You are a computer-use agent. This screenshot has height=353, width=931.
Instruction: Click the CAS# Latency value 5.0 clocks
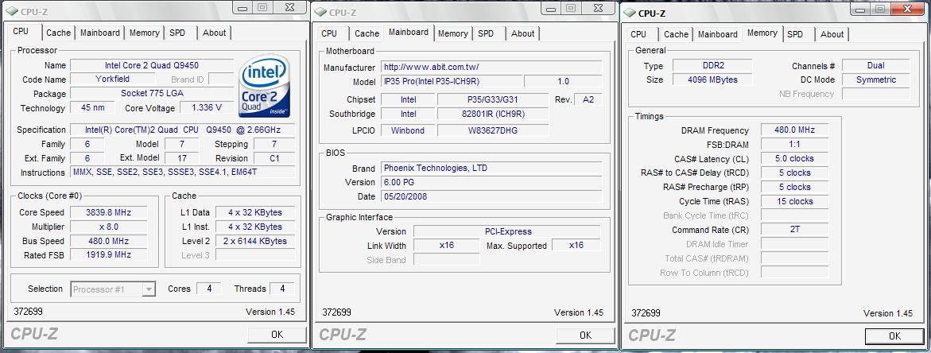pos(794,158)
